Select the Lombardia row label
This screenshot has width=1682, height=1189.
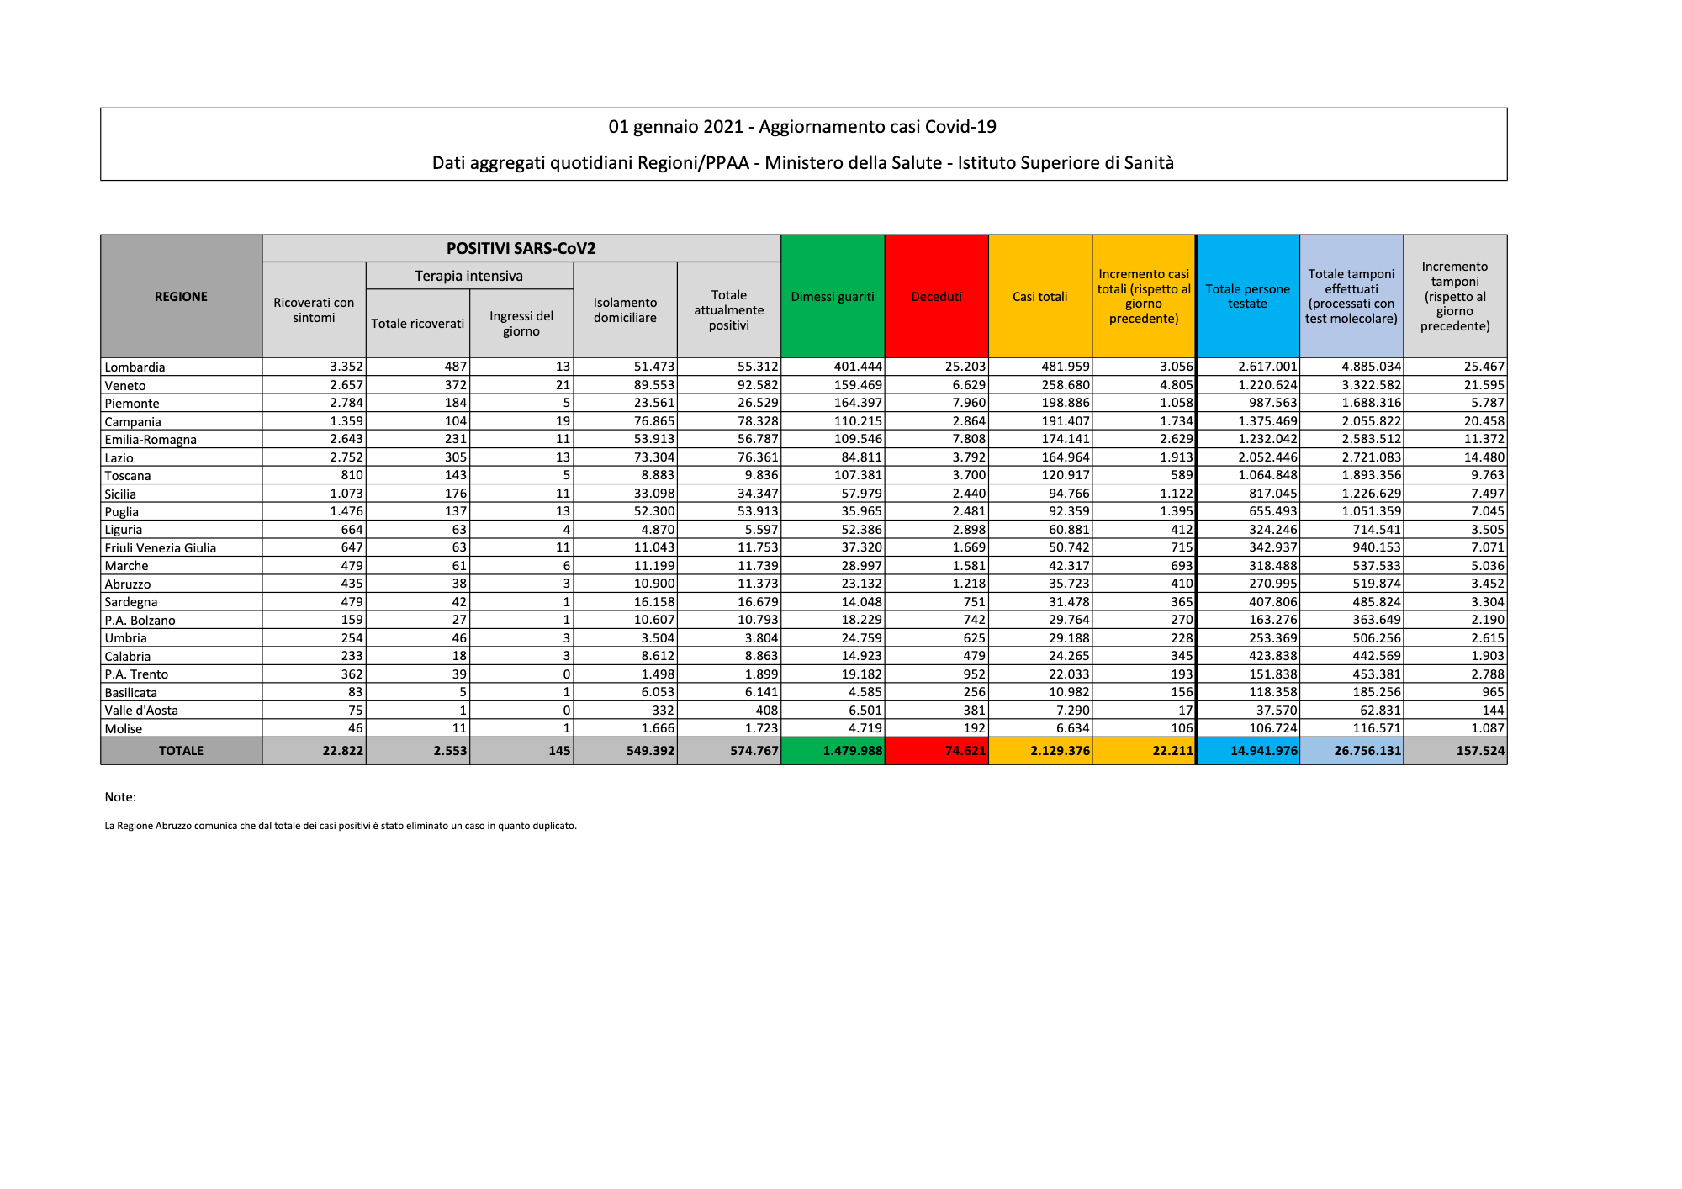(135, 367)
